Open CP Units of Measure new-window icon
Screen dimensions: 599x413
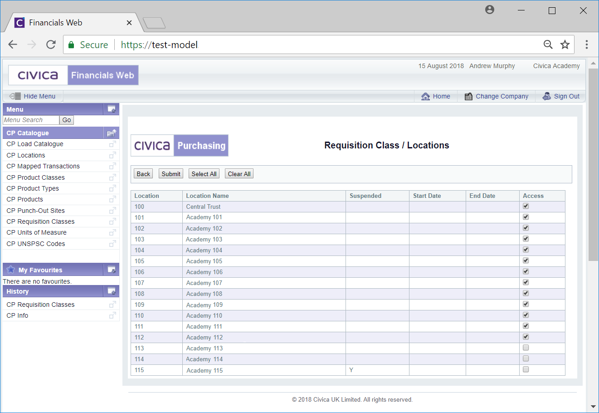[x=112, y=232]
